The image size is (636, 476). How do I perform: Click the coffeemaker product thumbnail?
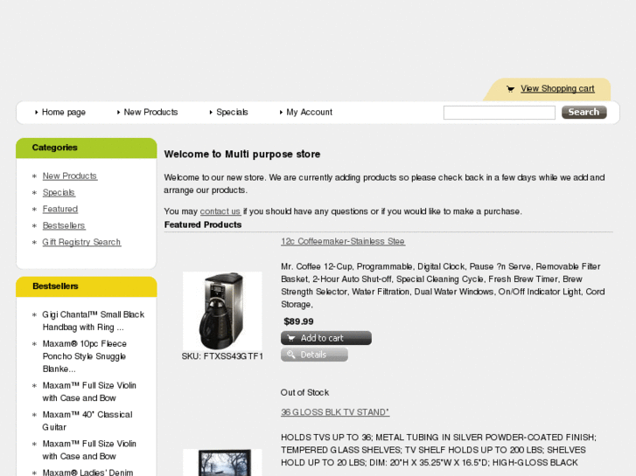click(222, 311)
